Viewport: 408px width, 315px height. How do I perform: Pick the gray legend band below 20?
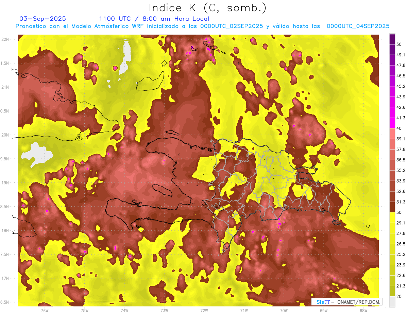[x=392, y=301]
